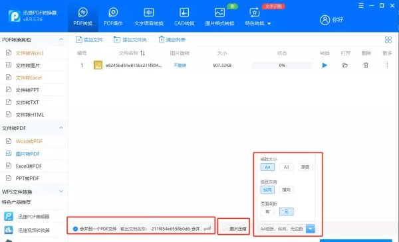This screenshot has height=242, width=399.
Task: Select 文件转Excel in sidebar
Action: click(29, 78)
